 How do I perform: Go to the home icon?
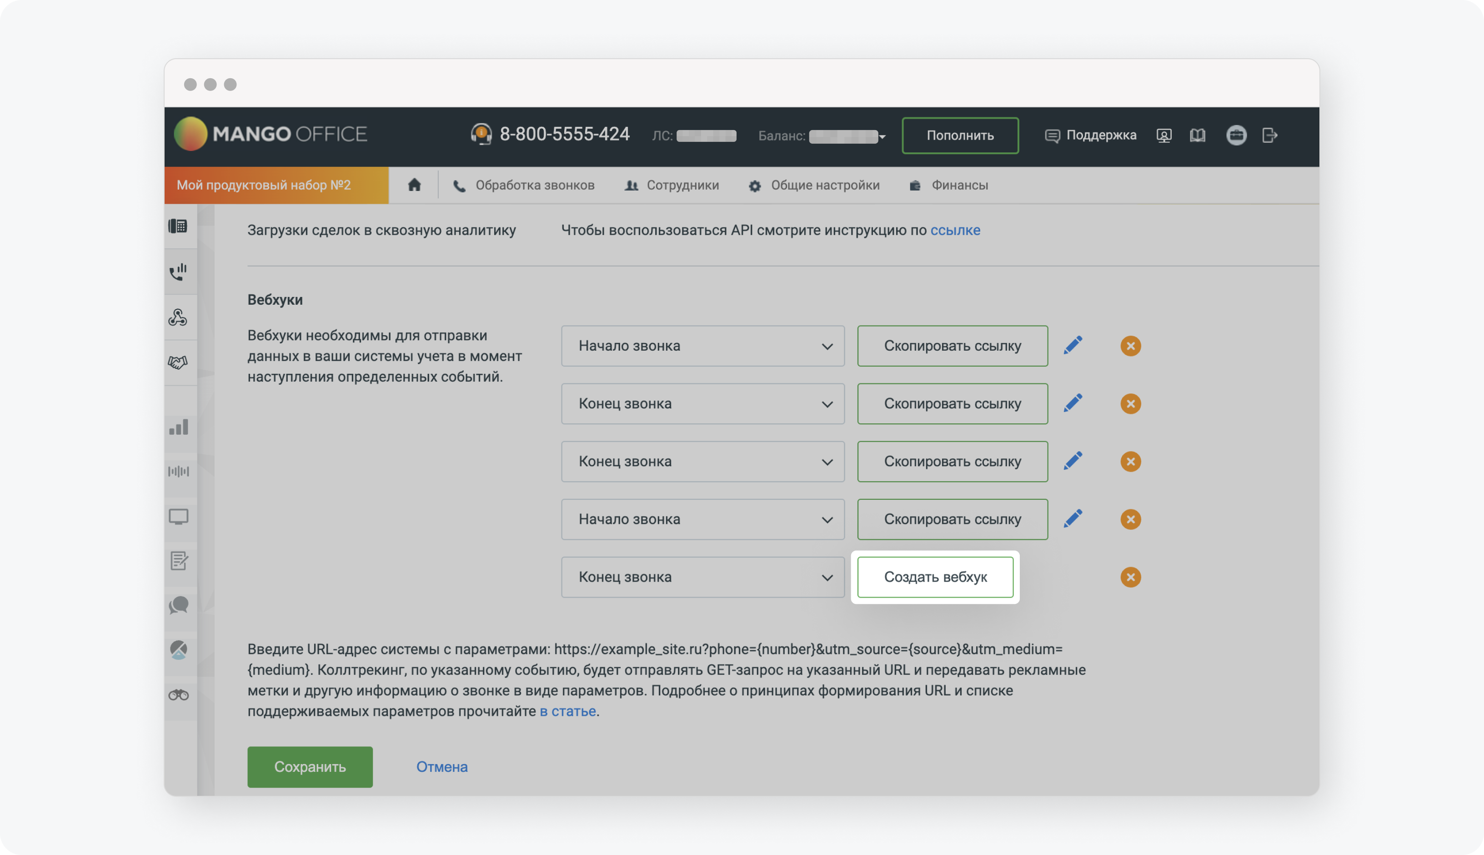415,185
